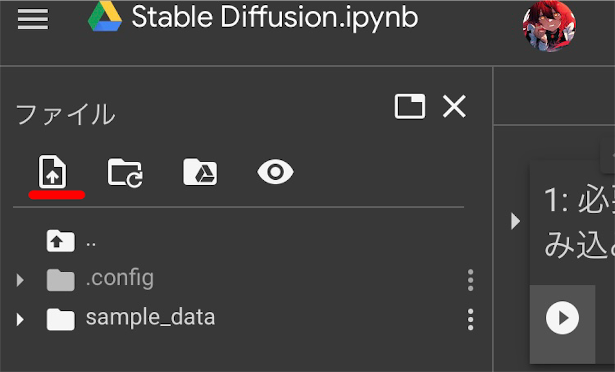The width and height of the screenshot is (615, 372).
Task: Open sample_data folder options menu
Action: (470, 319)
